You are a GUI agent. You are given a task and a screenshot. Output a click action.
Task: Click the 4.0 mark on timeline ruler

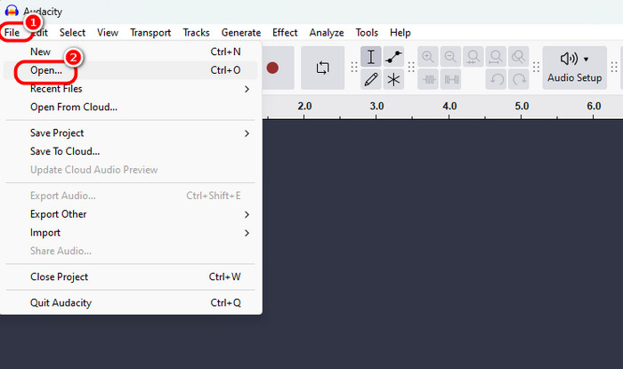(x=449, y=107)
